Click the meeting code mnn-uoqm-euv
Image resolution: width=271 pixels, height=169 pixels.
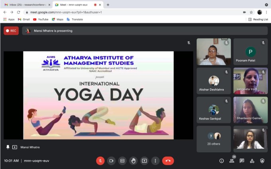click(37, 161)
